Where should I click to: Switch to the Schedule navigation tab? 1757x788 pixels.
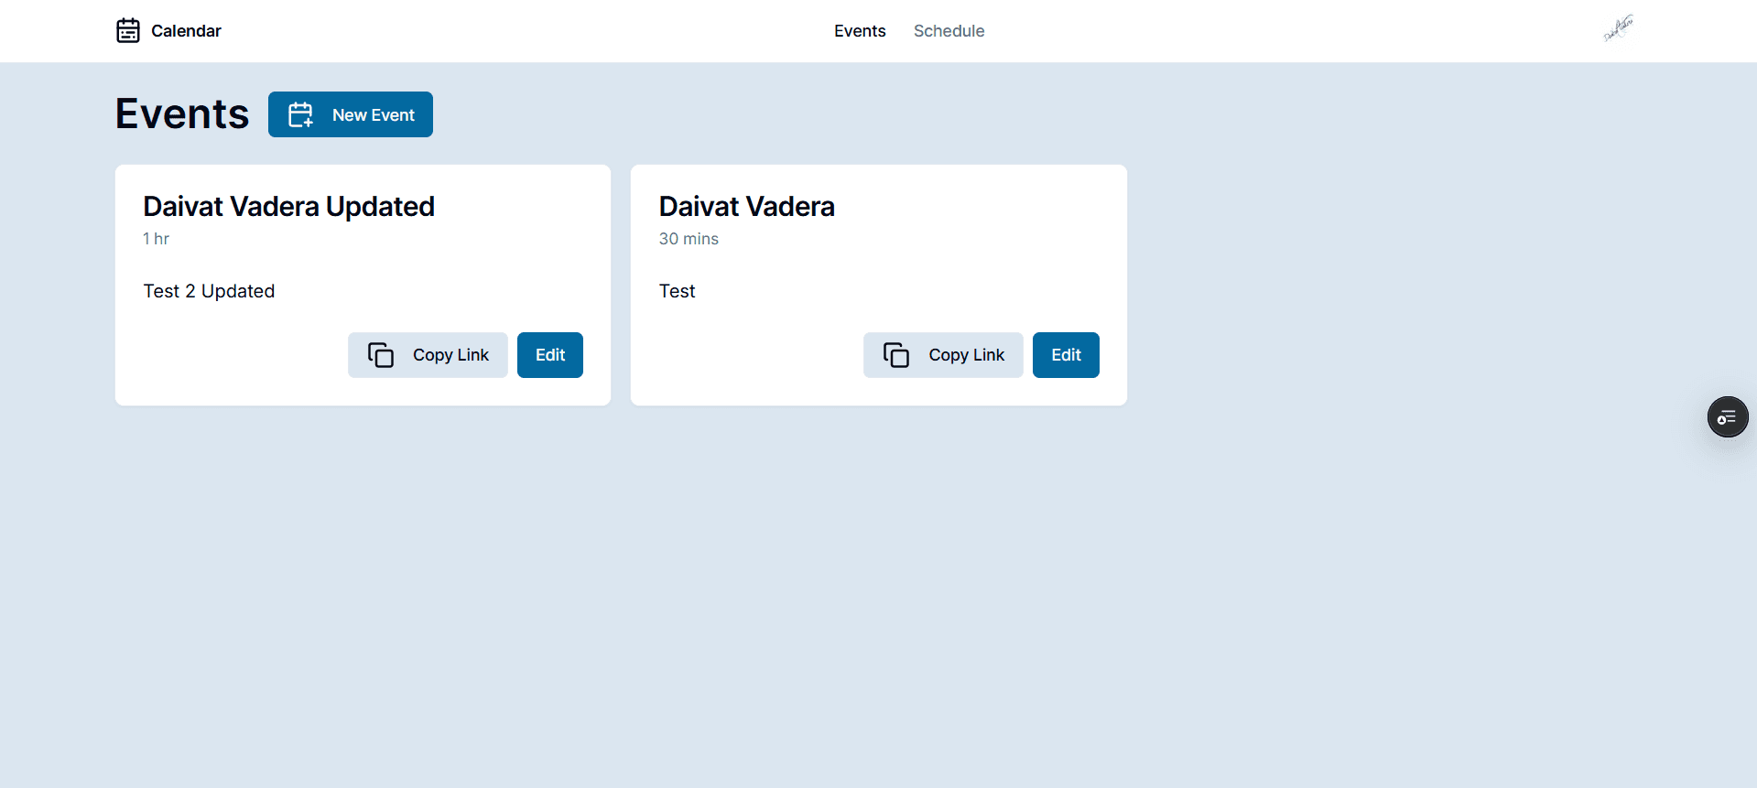(949, 31)
